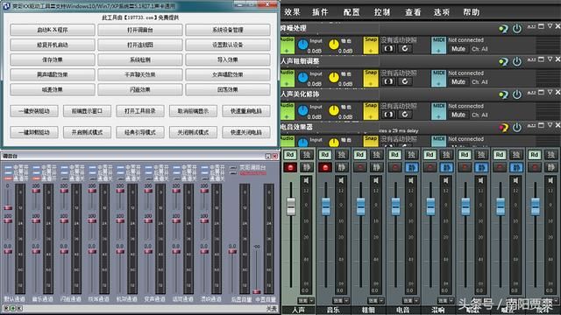Toggle Mute button in 人声粗细调整 MIDI section
Viewport: 561px width, 315px height.
coord(458,81)
